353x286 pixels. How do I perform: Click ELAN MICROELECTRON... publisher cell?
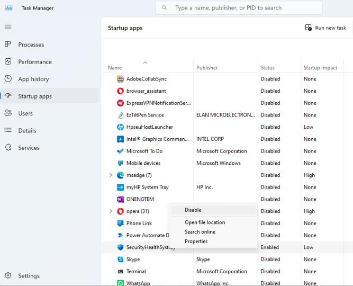point(225,115)
